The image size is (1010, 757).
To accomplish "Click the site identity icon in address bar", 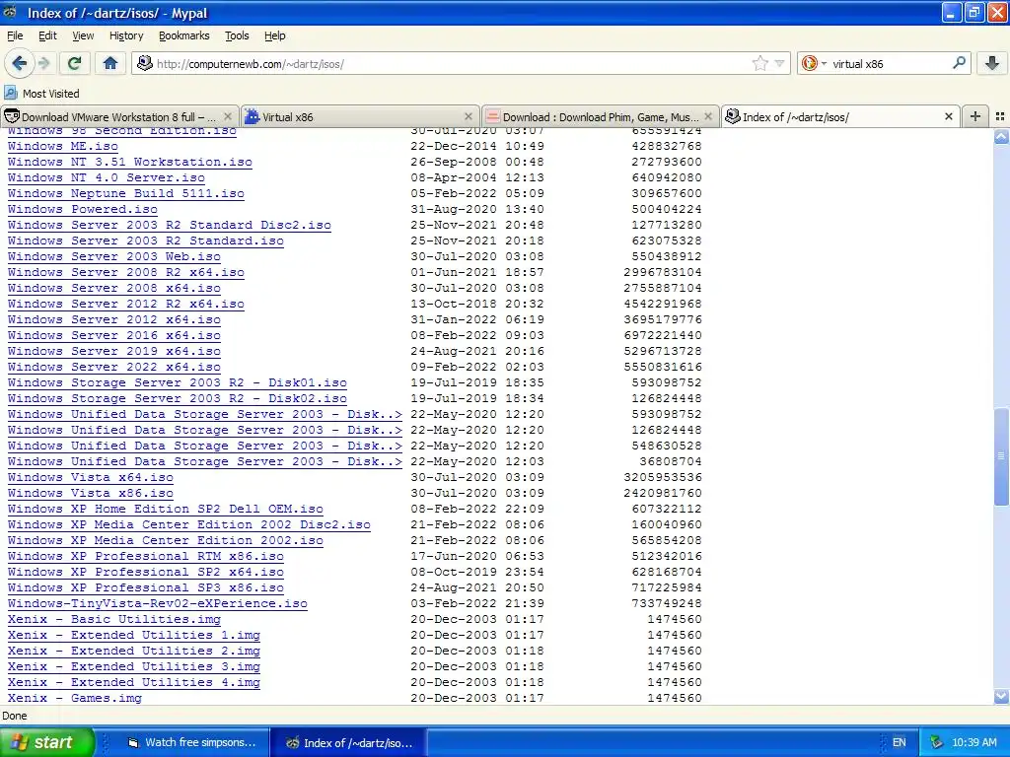I will coord(145,63).
